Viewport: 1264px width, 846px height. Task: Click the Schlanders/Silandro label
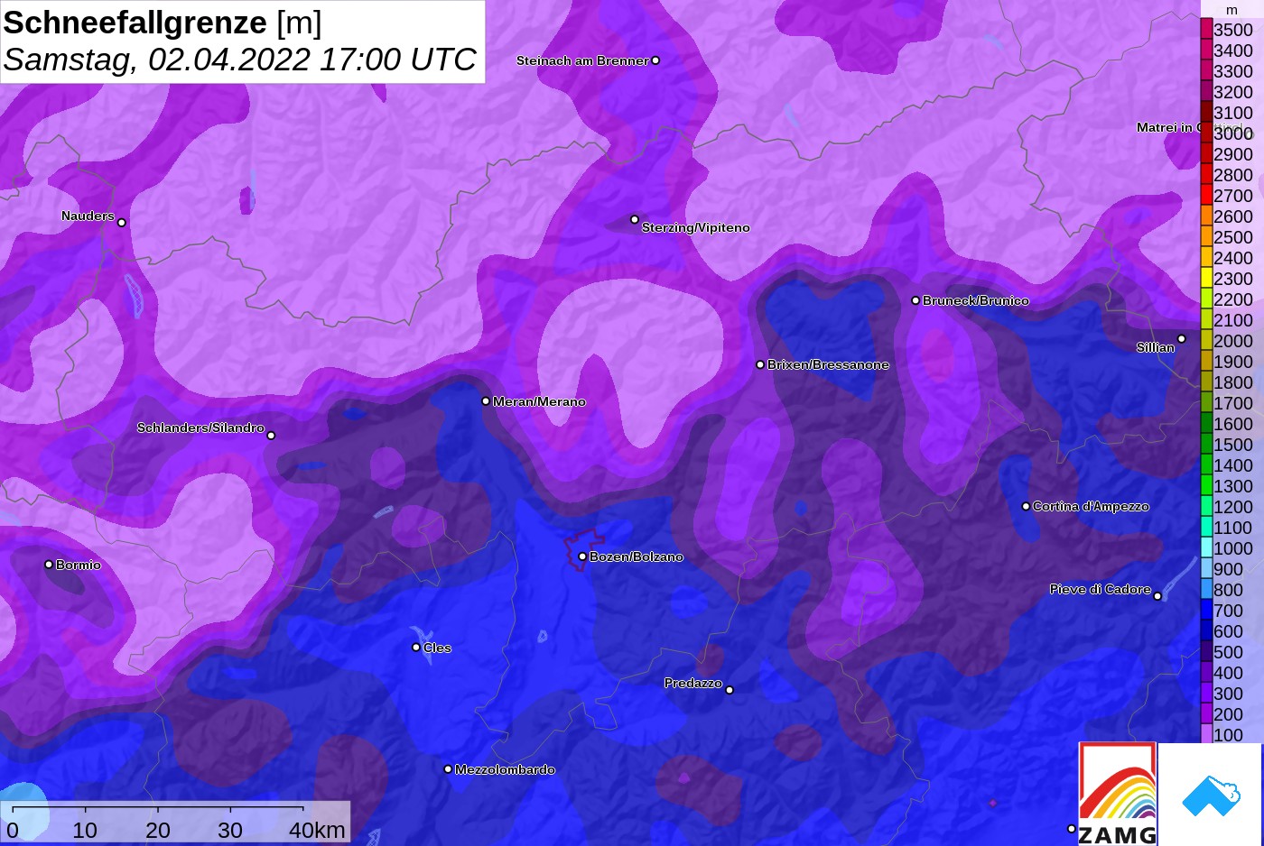point(200,428)
